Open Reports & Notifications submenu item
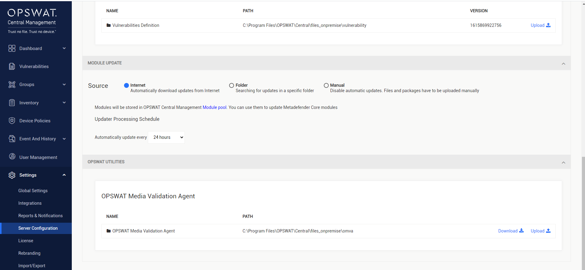Screen dimensions: 585x270 (x=40, y=216)
